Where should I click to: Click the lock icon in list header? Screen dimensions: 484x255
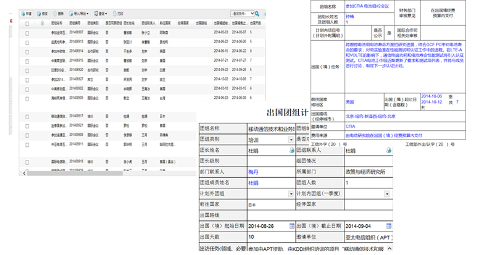[x=42, y=23]
